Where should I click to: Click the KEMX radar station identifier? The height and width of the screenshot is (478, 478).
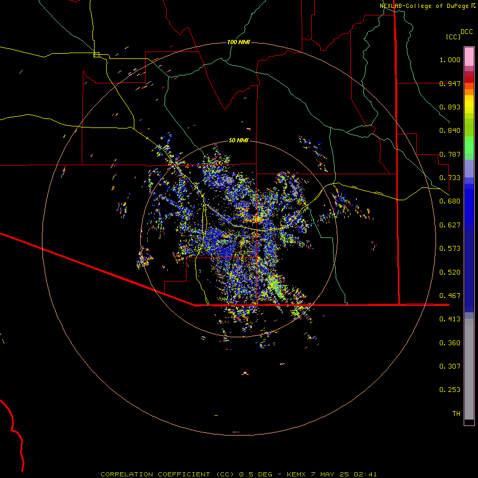296,474
